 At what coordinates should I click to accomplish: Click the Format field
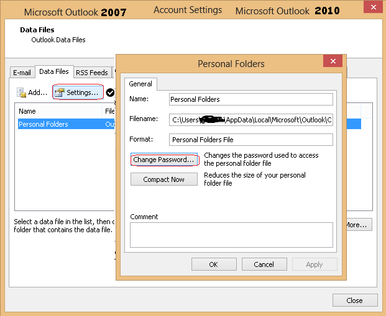click(x=251, y=140)
